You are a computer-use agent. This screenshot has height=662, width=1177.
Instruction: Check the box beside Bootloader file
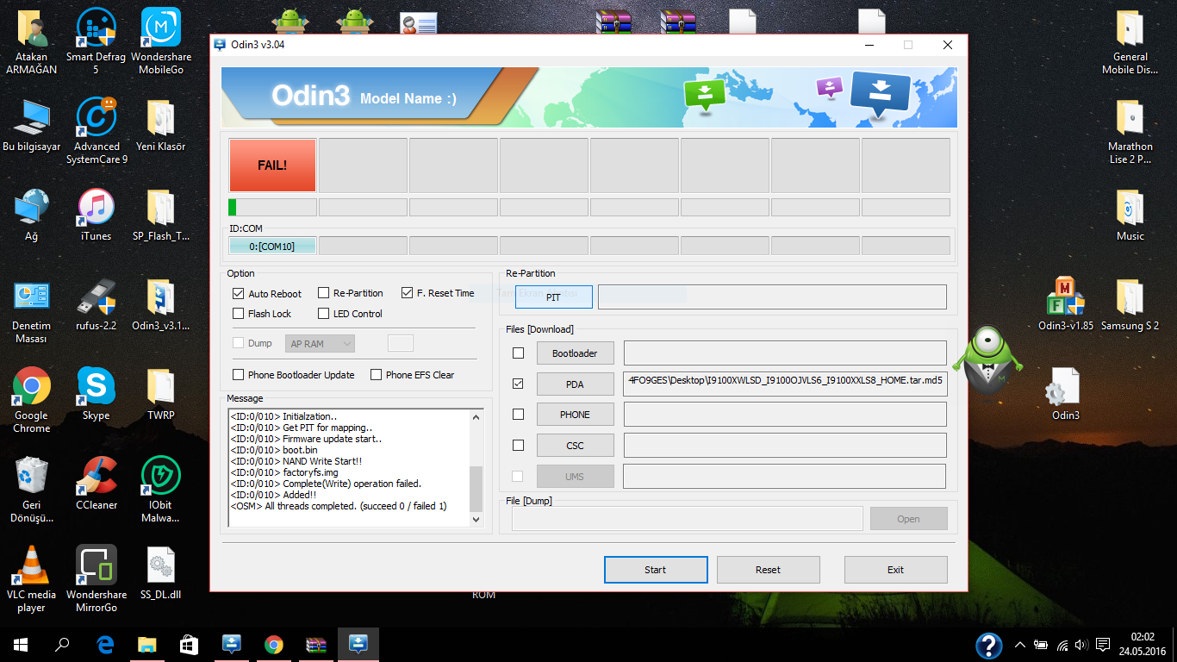tap(518, 353)
